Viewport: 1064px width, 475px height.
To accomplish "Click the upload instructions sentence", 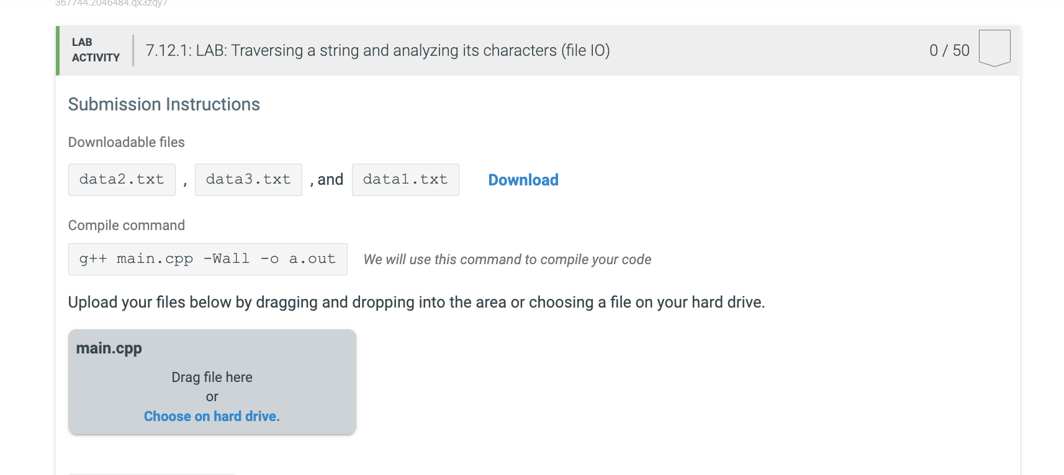I will [417, 302].
